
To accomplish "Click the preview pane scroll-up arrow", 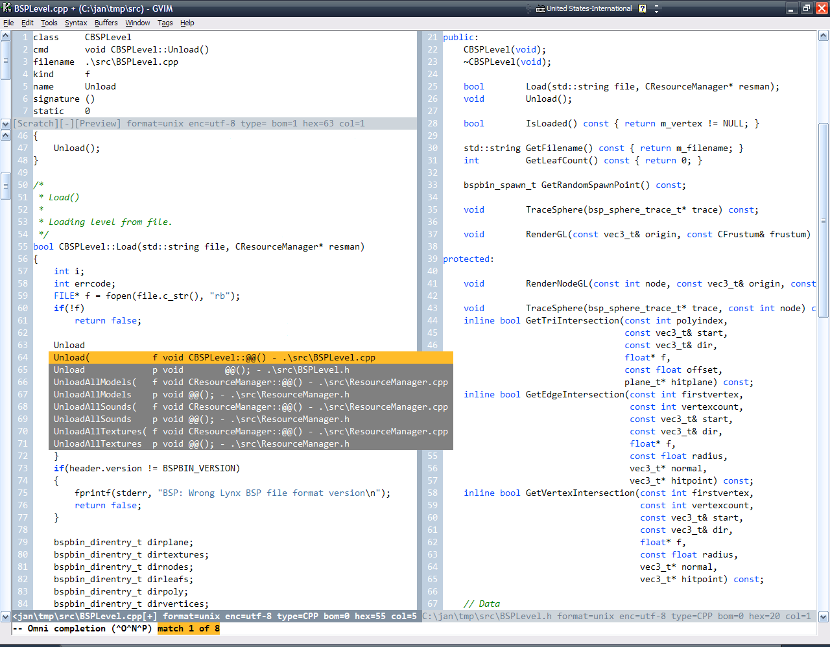I will coord(6,36).
